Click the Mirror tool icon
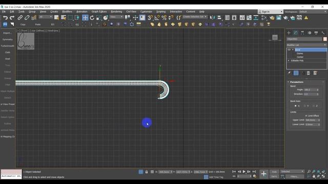This screenshot has height=184, width=328. [212, 18]
